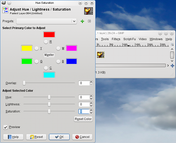The image size is (176, 143).
Task: Open the presets menu arrow icon
Action: click(89, 21)
